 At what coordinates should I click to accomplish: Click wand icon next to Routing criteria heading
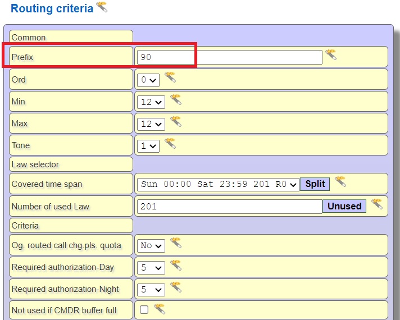[x=102, y=7]
